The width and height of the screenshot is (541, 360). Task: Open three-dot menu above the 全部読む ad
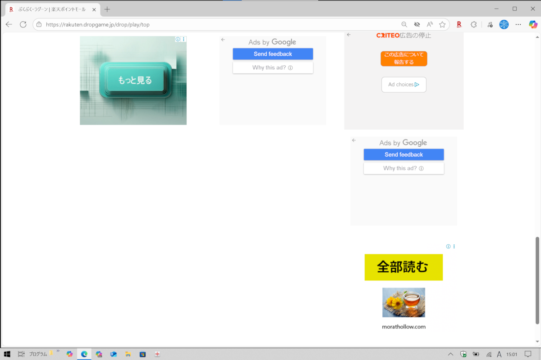pos(454,247)
